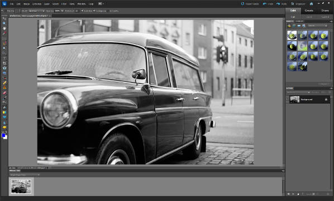Click the Show All icon in Effects panel

click(304, 26)
